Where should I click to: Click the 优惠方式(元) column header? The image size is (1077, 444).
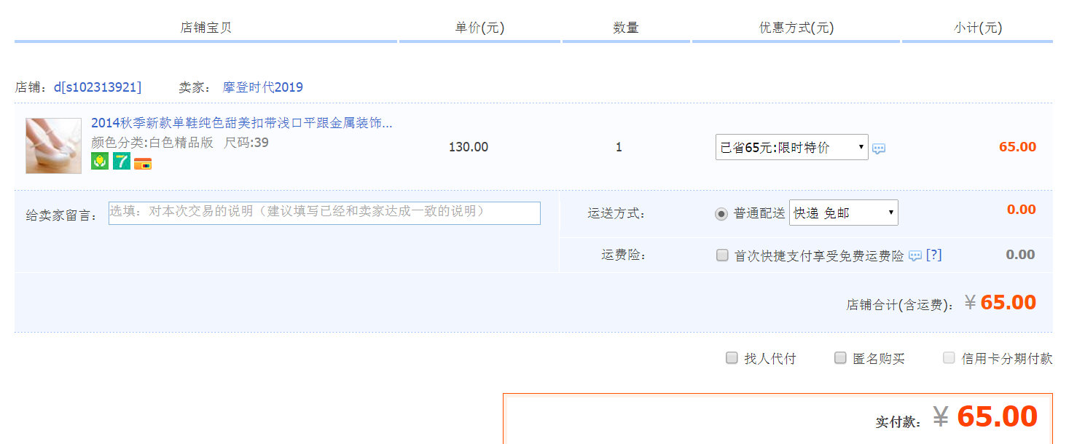pos(796,28)
